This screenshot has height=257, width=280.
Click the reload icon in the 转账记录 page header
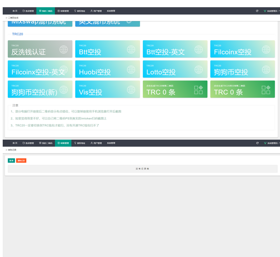tap(257, 143)
